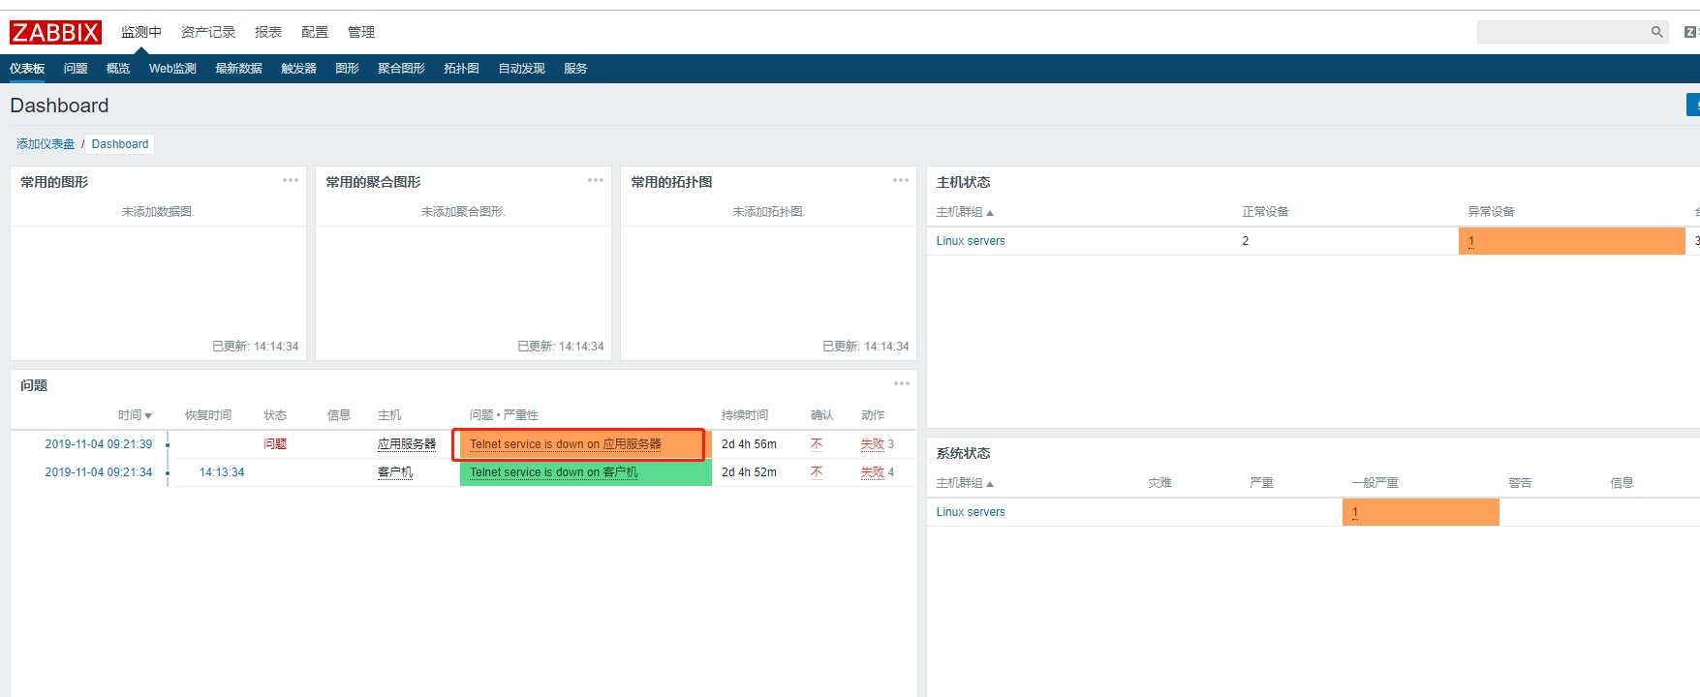
Task: Go to the 问题 submenu tab
Action: [x=76, y=69]
